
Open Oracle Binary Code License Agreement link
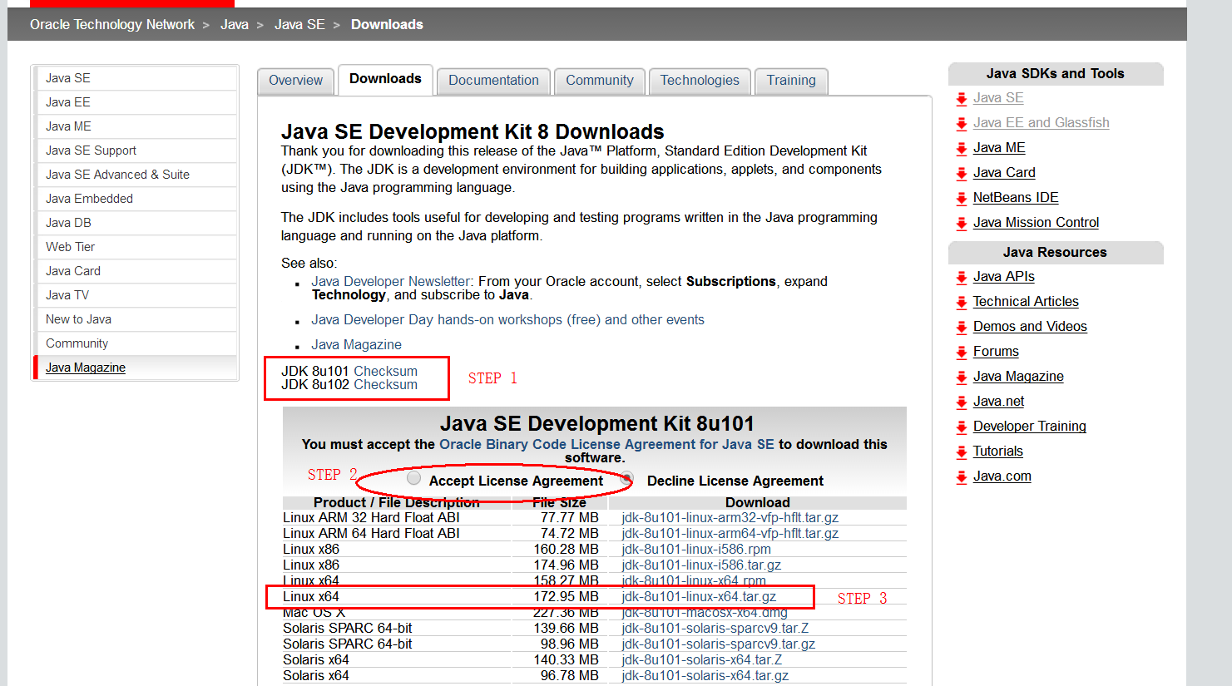tap(606, 445)
